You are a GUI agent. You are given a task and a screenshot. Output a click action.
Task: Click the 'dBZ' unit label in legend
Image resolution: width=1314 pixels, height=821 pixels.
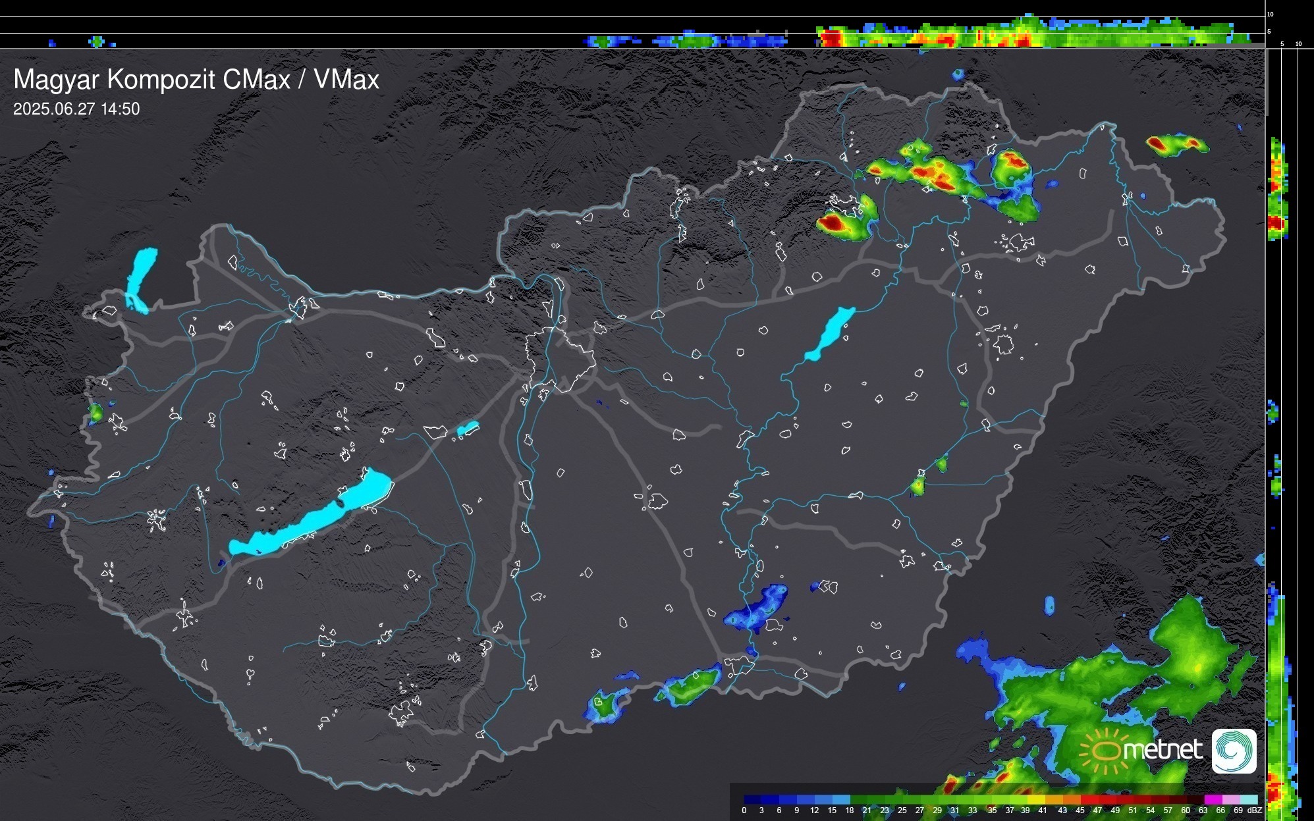(1255, 810)
